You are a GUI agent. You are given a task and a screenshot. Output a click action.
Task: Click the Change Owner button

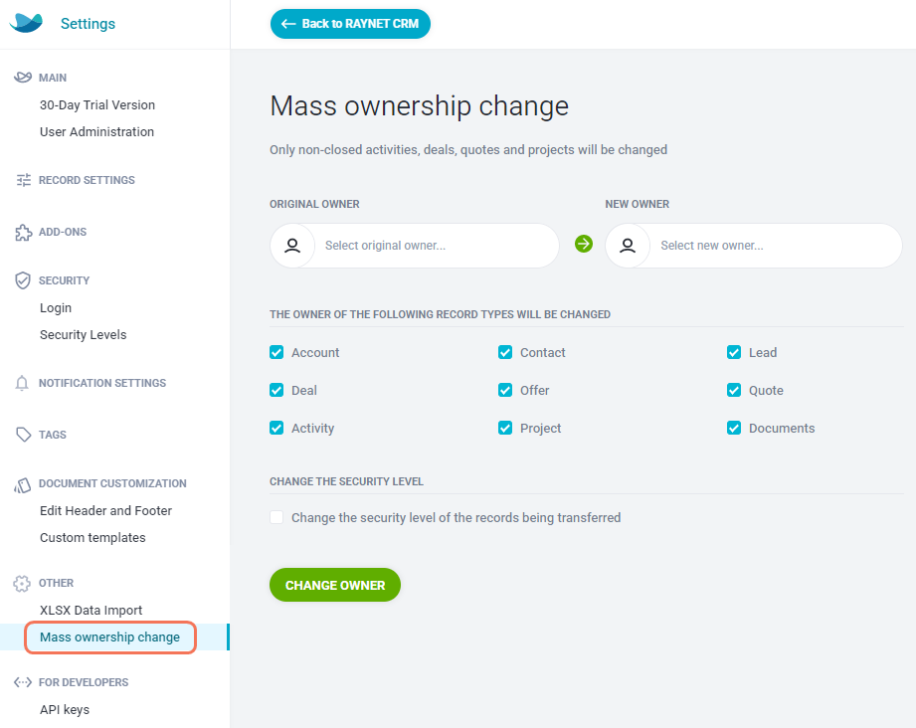coord(335,585)
